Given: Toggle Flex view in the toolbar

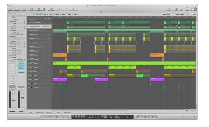Looking at the screenshot, I should point(44,9).
